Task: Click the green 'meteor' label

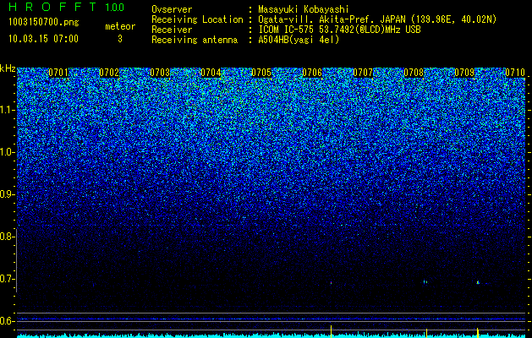Action: pos(120,26)
